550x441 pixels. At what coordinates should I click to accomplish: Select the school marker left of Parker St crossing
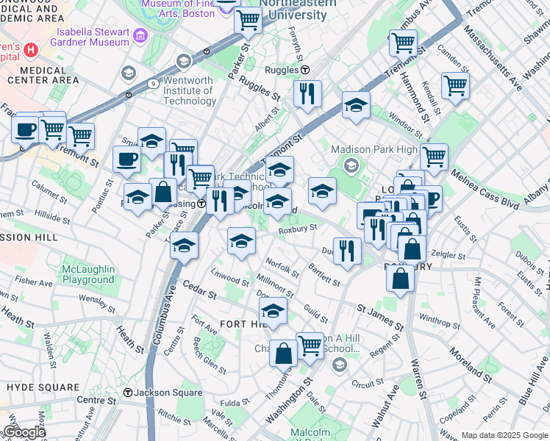click(x=137, y=197)
